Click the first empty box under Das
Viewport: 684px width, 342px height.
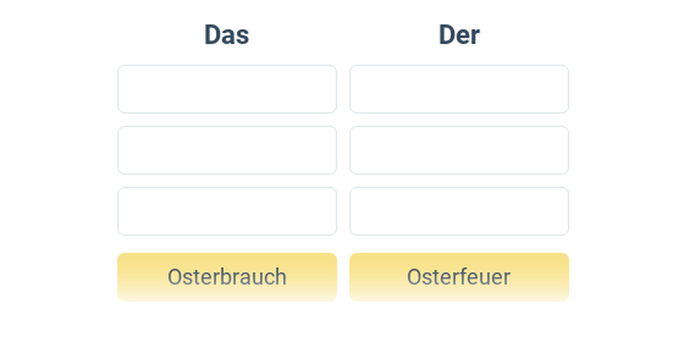pyautogui.click(x=227, y=89)
